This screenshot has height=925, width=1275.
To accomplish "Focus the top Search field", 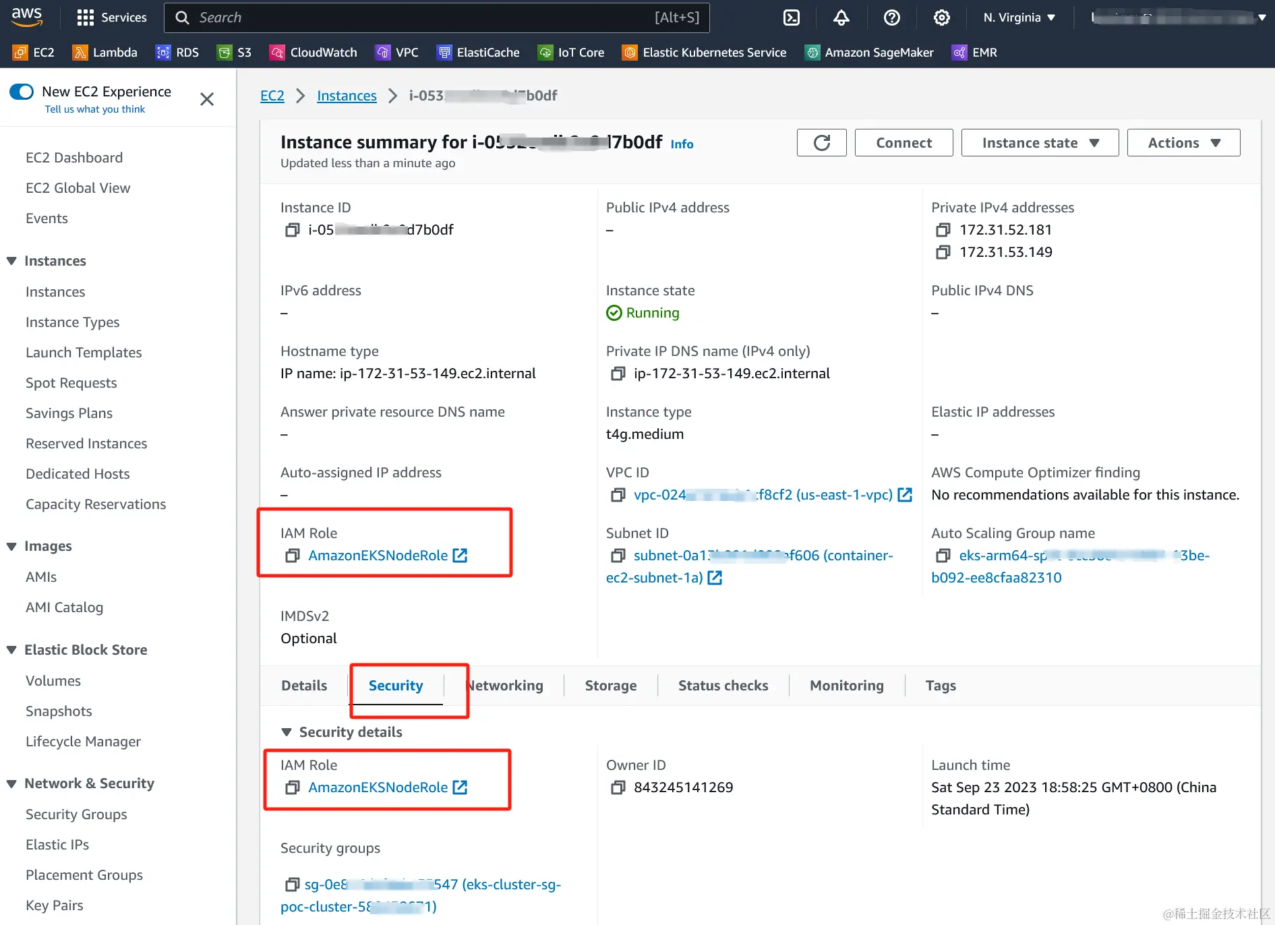I will pos(436,18).
